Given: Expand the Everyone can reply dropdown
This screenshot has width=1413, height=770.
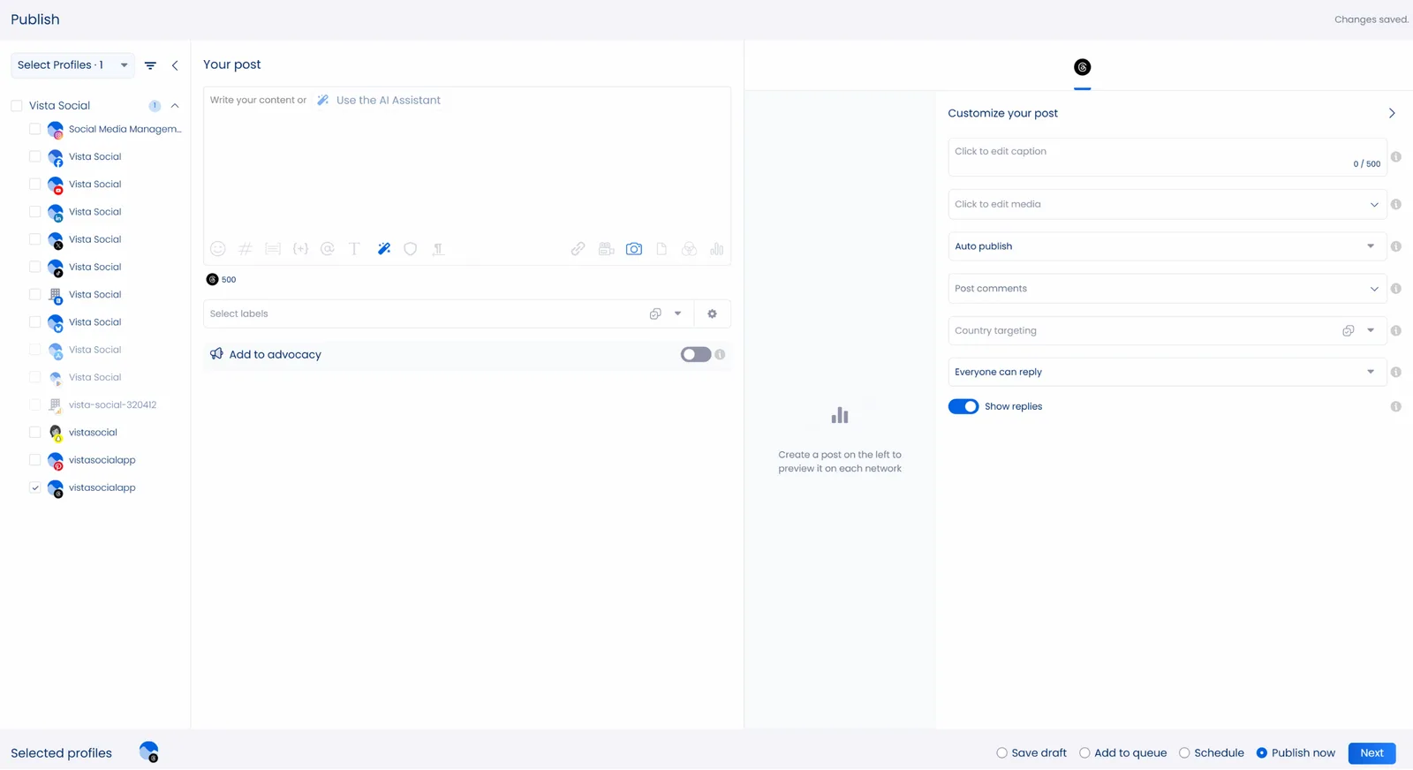Looking at the screenshot, I should (1166, 372).
